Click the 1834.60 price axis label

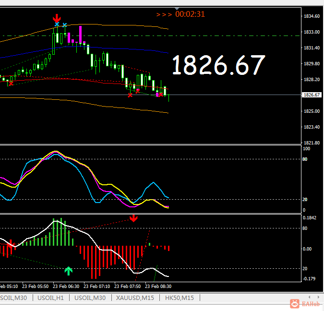(312, 16)
